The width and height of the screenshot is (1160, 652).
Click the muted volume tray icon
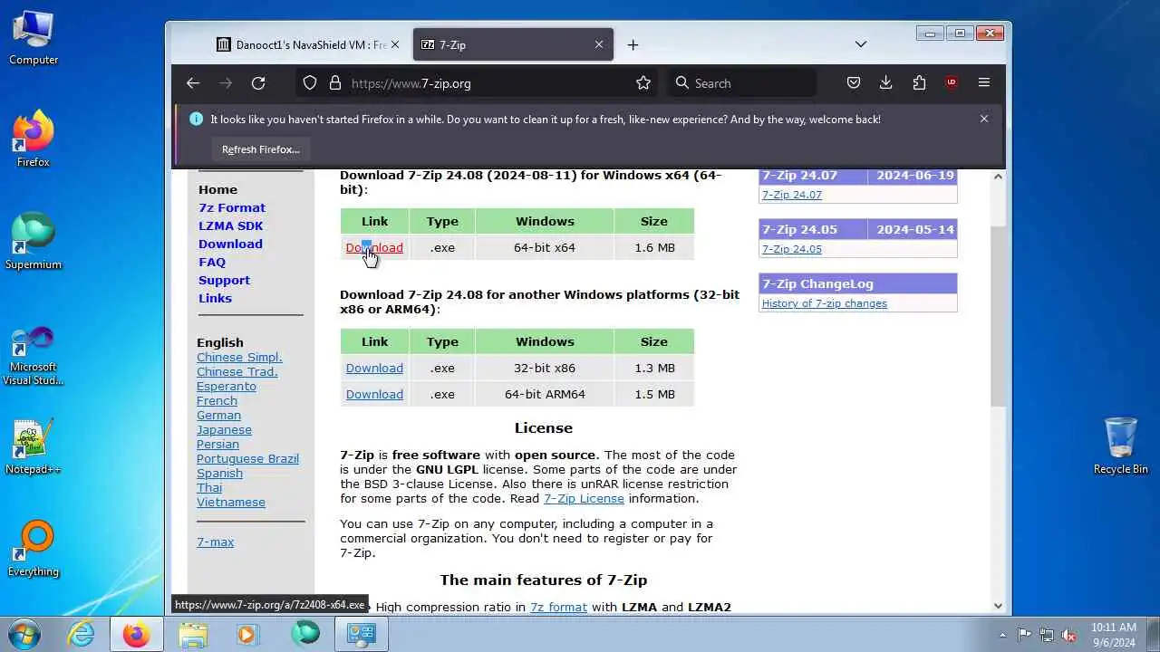[x=1069, y=635]
